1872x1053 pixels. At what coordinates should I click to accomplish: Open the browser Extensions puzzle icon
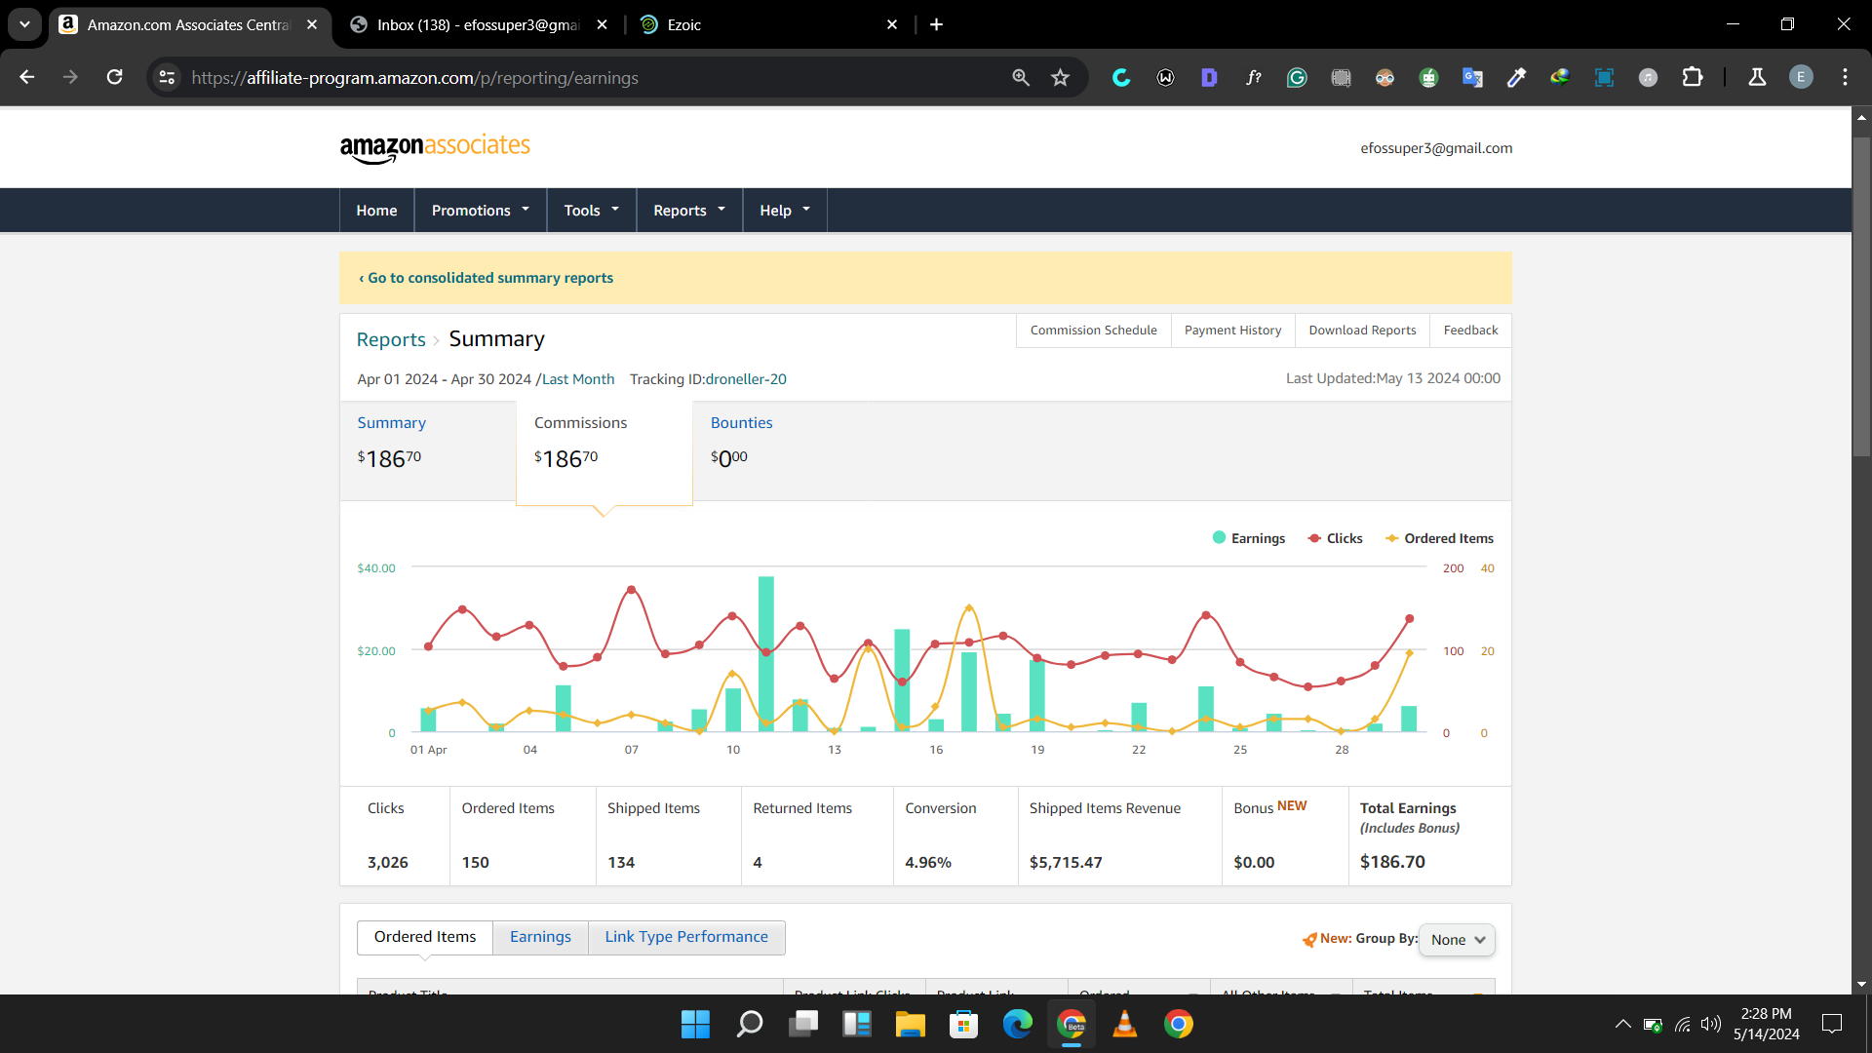(x=1693, y=77)
